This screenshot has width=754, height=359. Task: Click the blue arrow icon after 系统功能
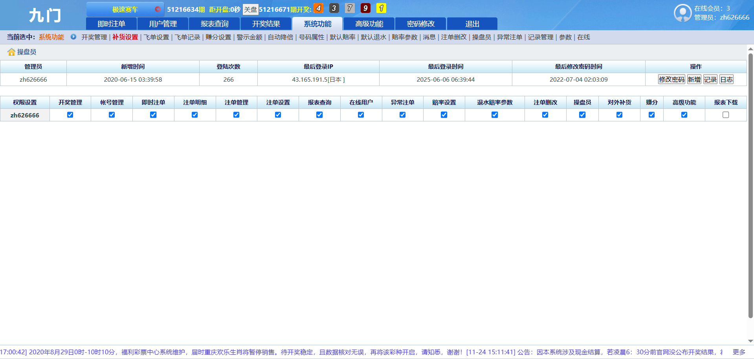[73, 37]
